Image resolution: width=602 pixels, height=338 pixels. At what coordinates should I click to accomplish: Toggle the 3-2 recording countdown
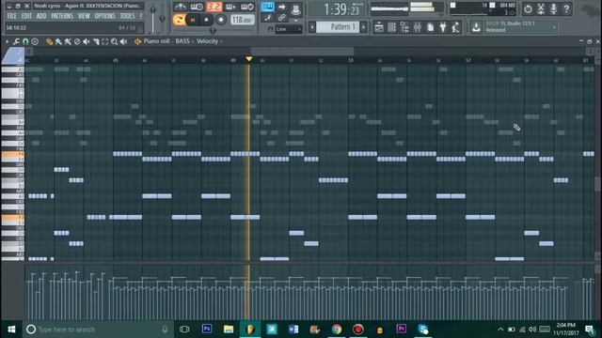point(214,7)
